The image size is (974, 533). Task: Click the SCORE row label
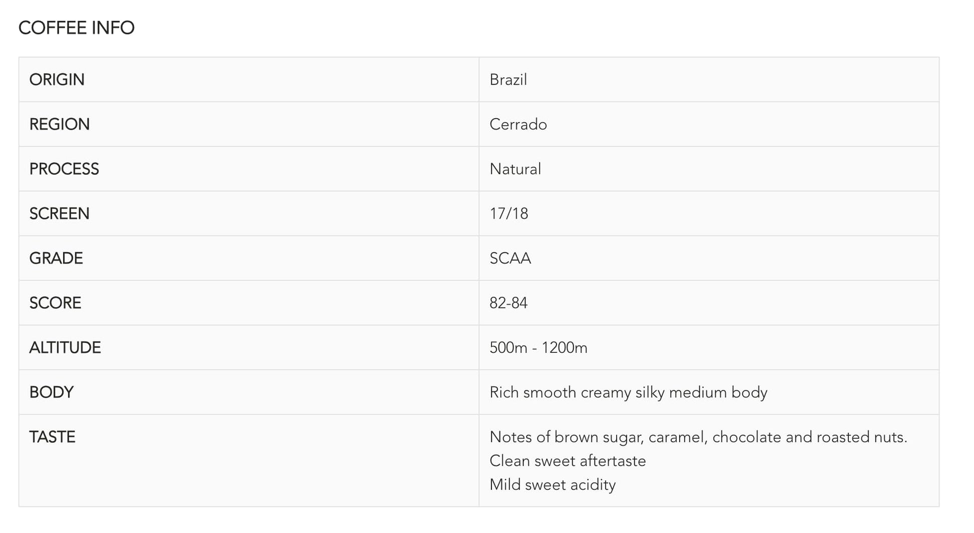[x=55, y=303]
